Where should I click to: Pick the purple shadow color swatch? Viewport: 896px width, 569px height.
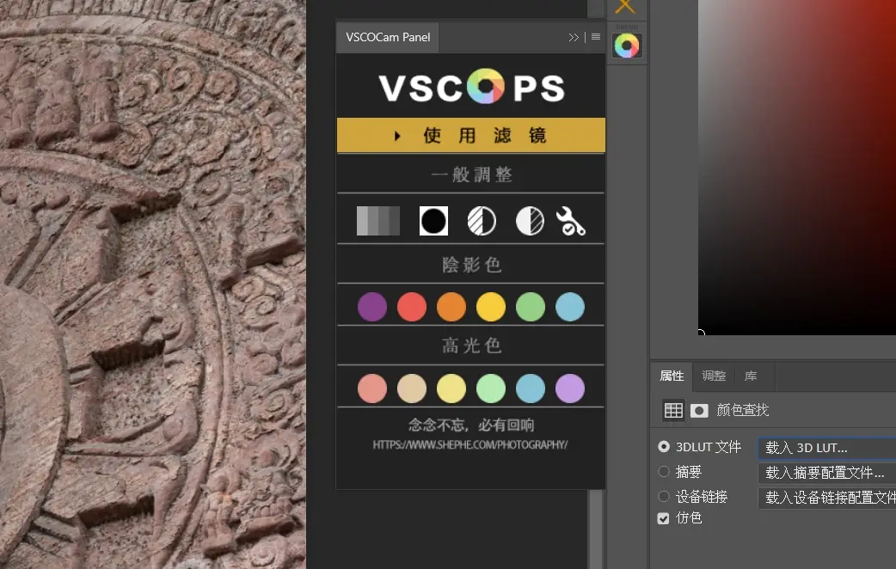tap(372, 307)
